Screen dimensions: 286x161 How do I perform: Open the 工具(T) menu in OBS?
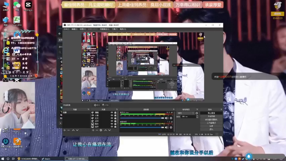[x=114, y=29]
